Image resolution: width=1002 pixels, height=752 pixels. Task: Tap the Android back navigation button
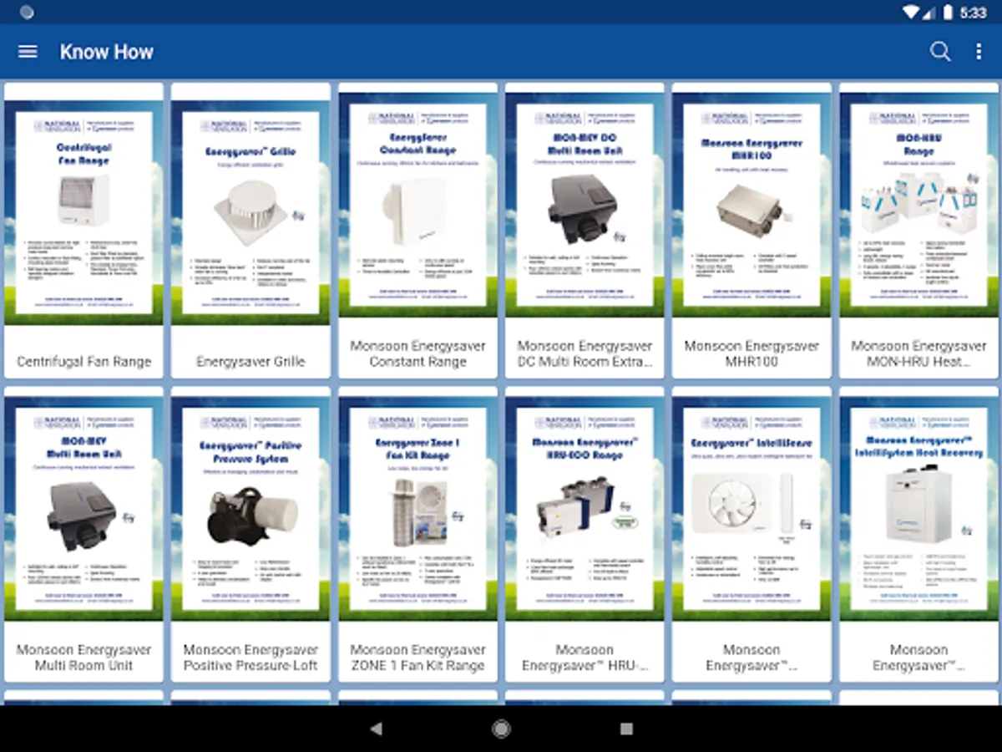pyautogui.click(x=376, y=729)
